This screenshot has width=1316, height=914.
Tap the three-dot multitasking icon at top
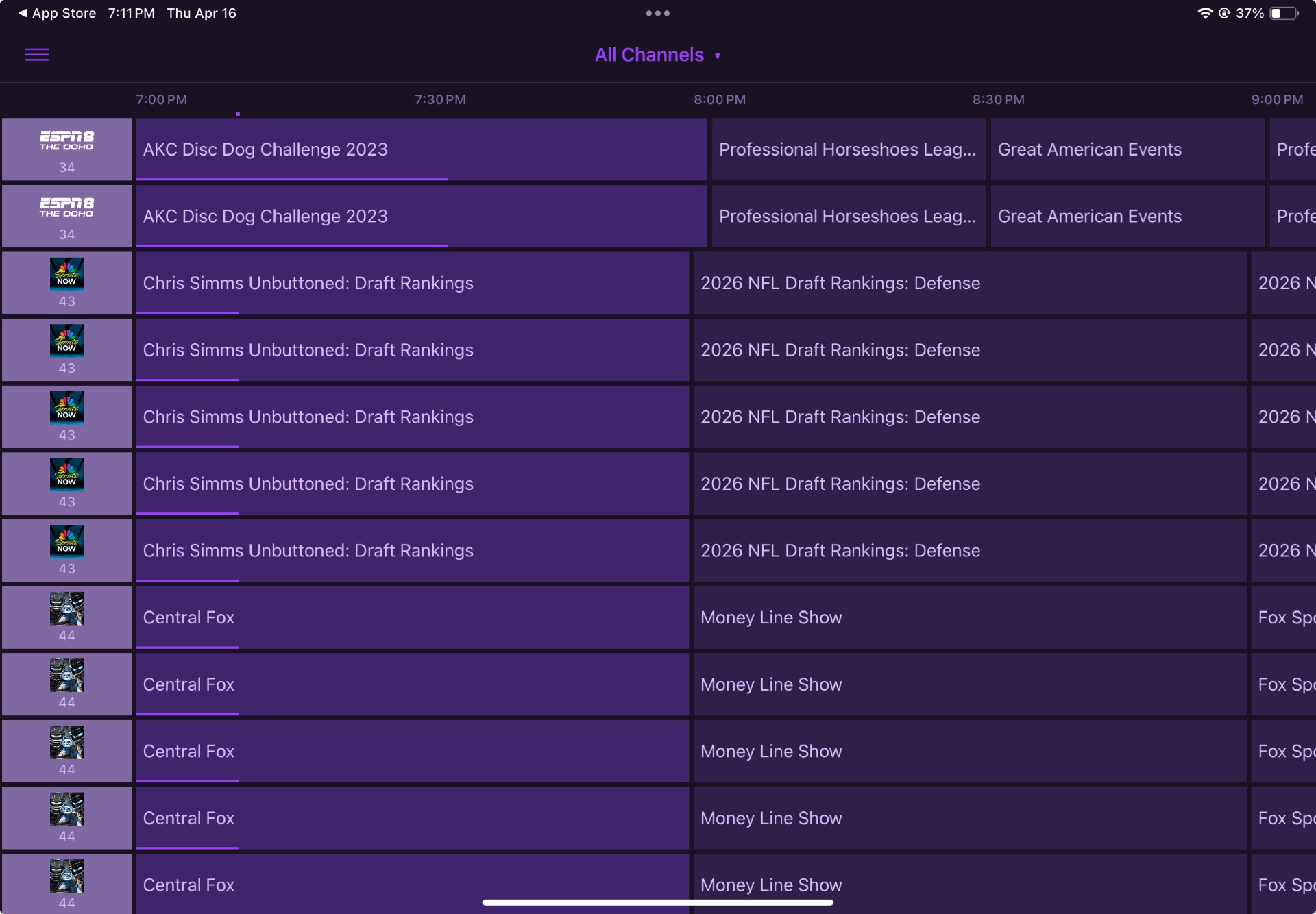tap(657, 13)
